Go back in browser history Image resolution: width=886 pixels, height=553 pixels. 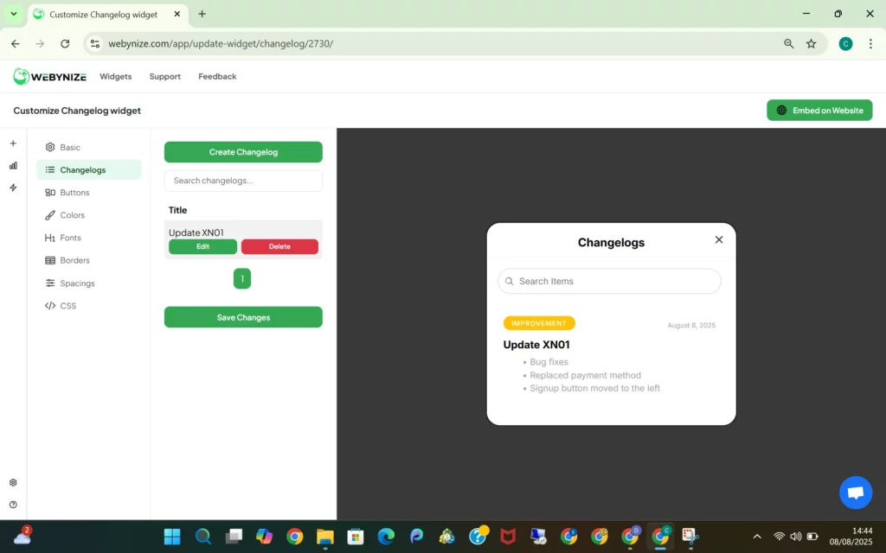click(16, 43)
